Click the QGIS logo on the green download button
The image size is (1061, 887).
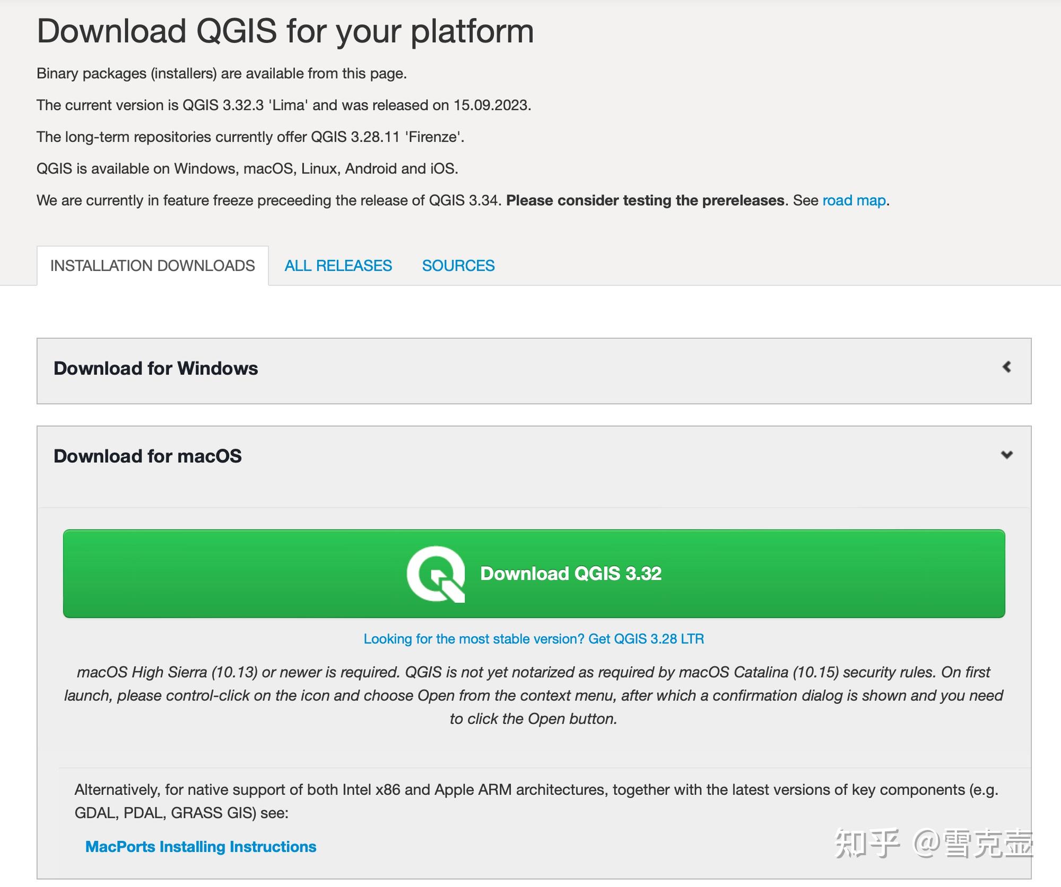pyautogui.click(x=436, y=574)
